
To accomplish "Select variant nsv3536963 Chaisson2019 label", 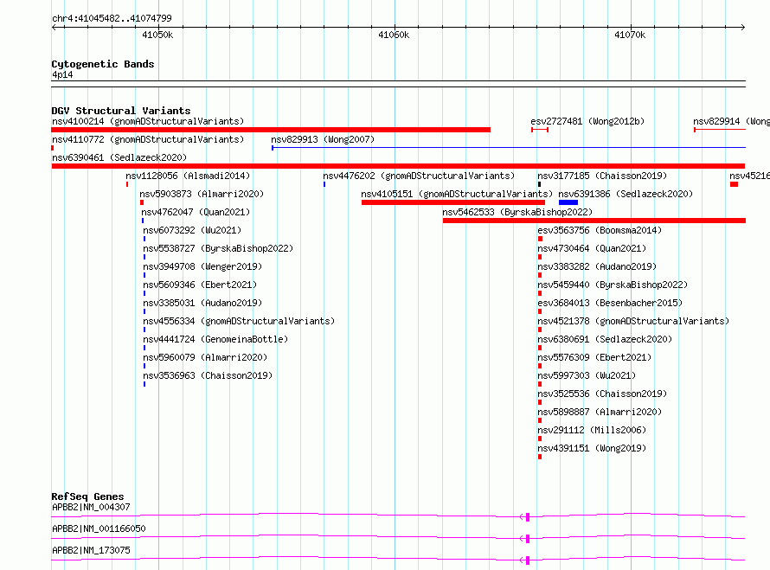I will pyautogui.click(x=208, y=375).
